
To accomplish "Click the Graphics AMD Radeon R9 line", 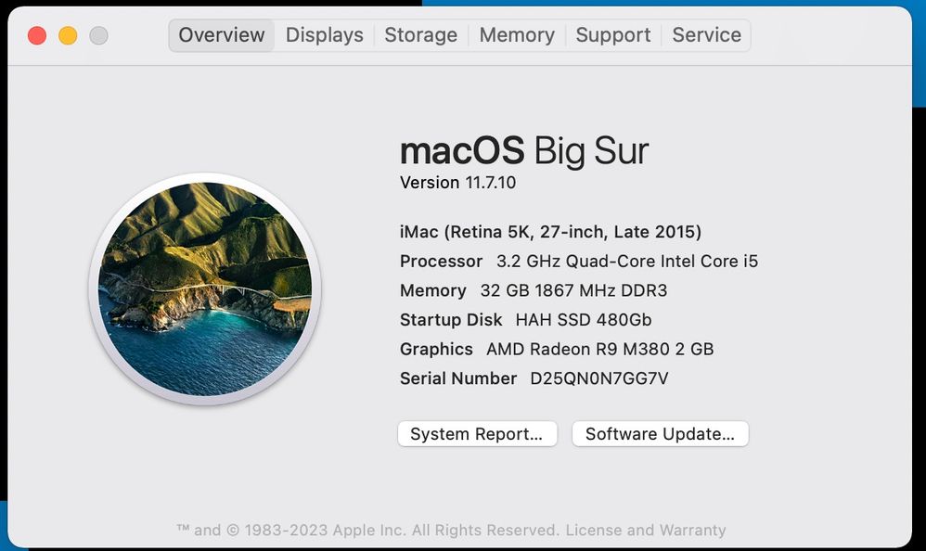I will [557, 350].
